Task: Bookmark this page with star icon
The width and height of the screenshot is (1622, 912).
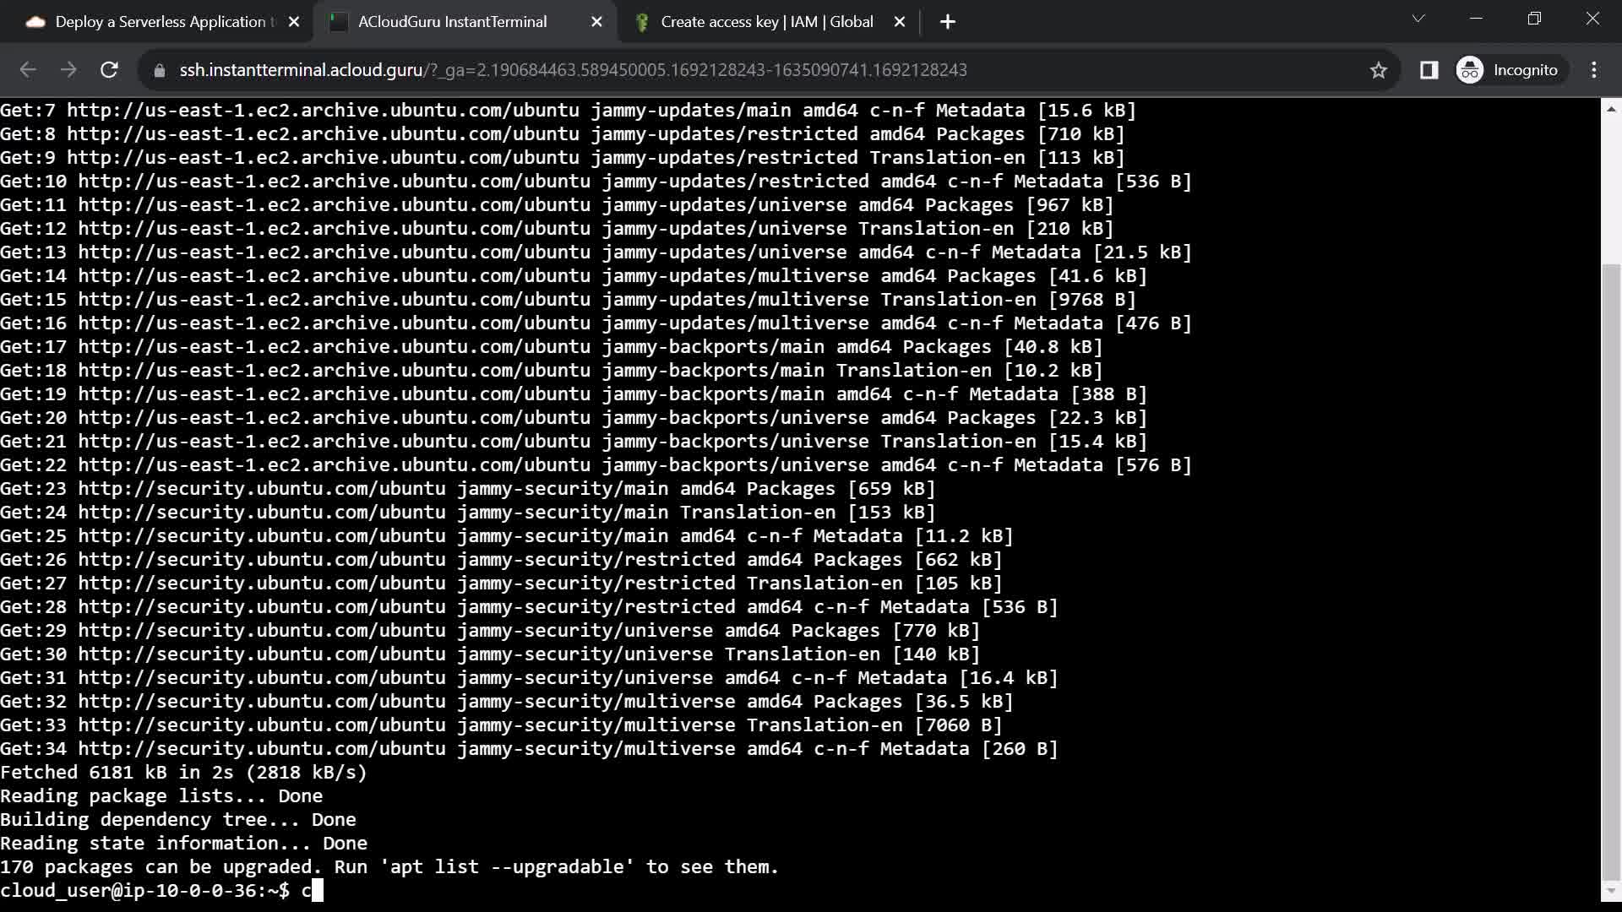Action: tap(1379, 70)
